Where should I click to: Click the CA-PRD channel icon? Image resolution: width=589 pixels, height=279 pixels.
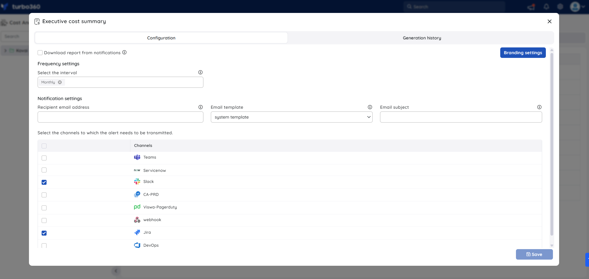tap(137, 195)
